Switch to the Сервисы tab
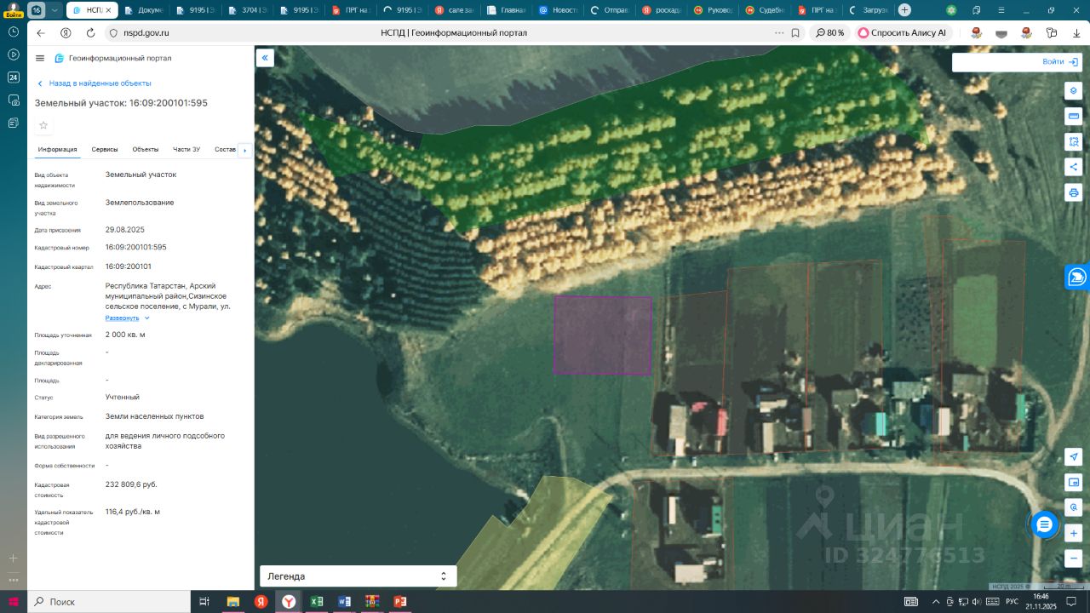Image resolution: width=1090 pixels, height=613 pixels. (x=105, y=150)
